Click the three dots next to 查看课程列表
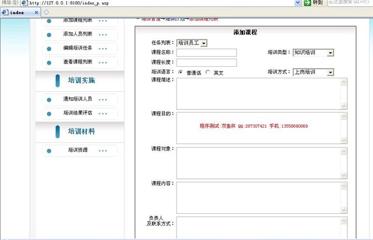The width and height of the screenshot is (373, 240). (103, 63)
